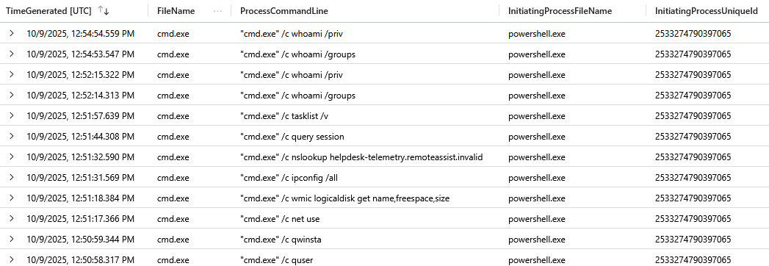Open FileName column options ellipsis
Image resolution: width=769 pixels, height=266 pixels.
[x=218, y=11]
